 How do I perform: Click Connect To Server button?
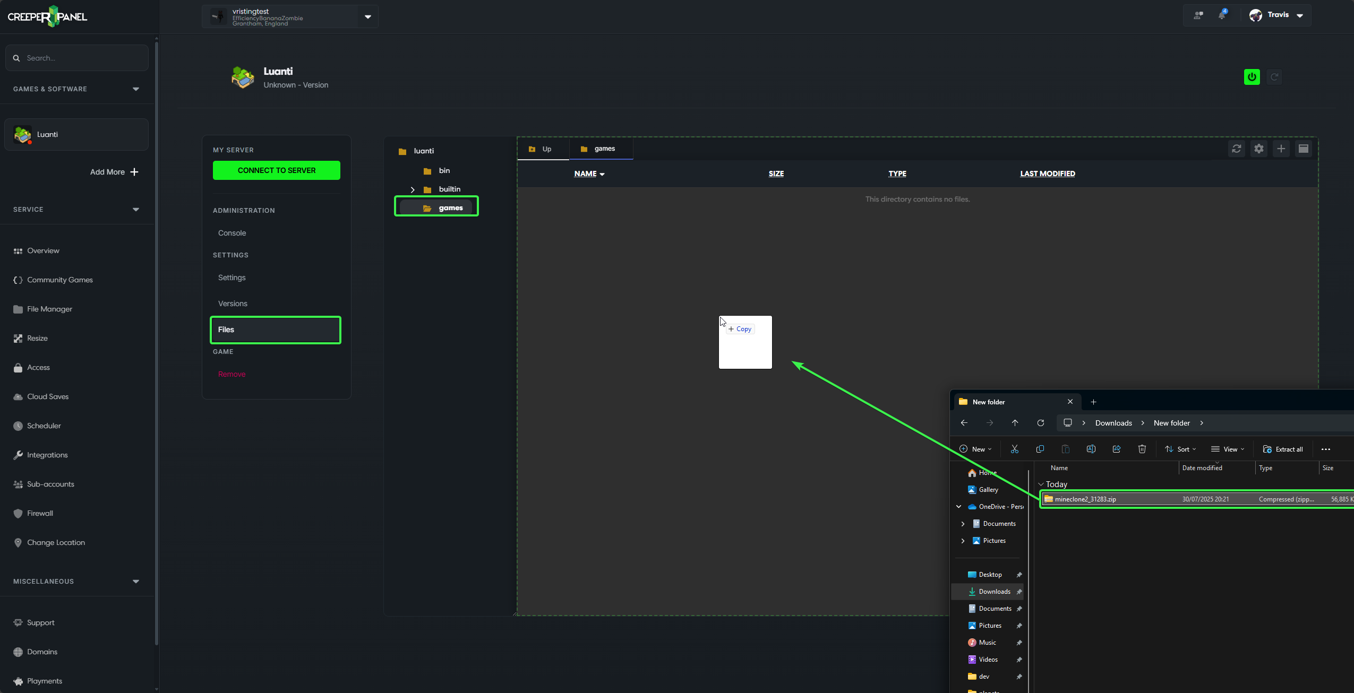pos(277,170)
